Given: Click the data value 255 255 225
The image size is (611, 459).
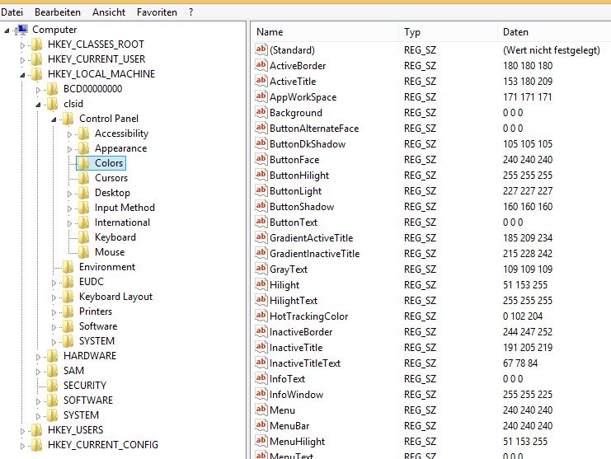Looking at the screenshot, I should [x=528, y=395].
